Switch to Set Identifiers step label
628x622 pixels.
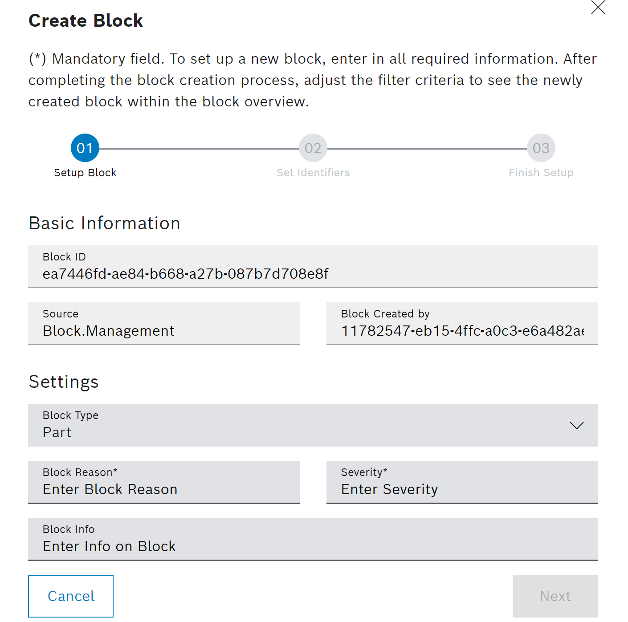click(313, 173)
